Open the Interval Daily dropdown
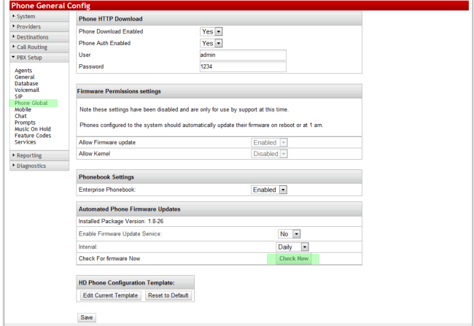 pyautogui.click(x=292, y=247)
